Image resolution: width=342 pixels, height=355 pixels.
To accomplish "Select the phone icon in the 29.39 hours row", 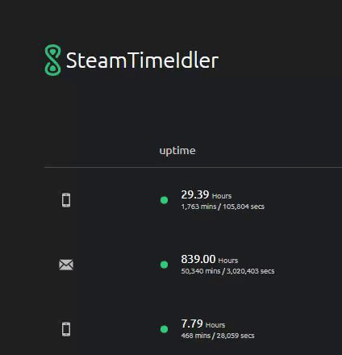I will tap(66, 200).
